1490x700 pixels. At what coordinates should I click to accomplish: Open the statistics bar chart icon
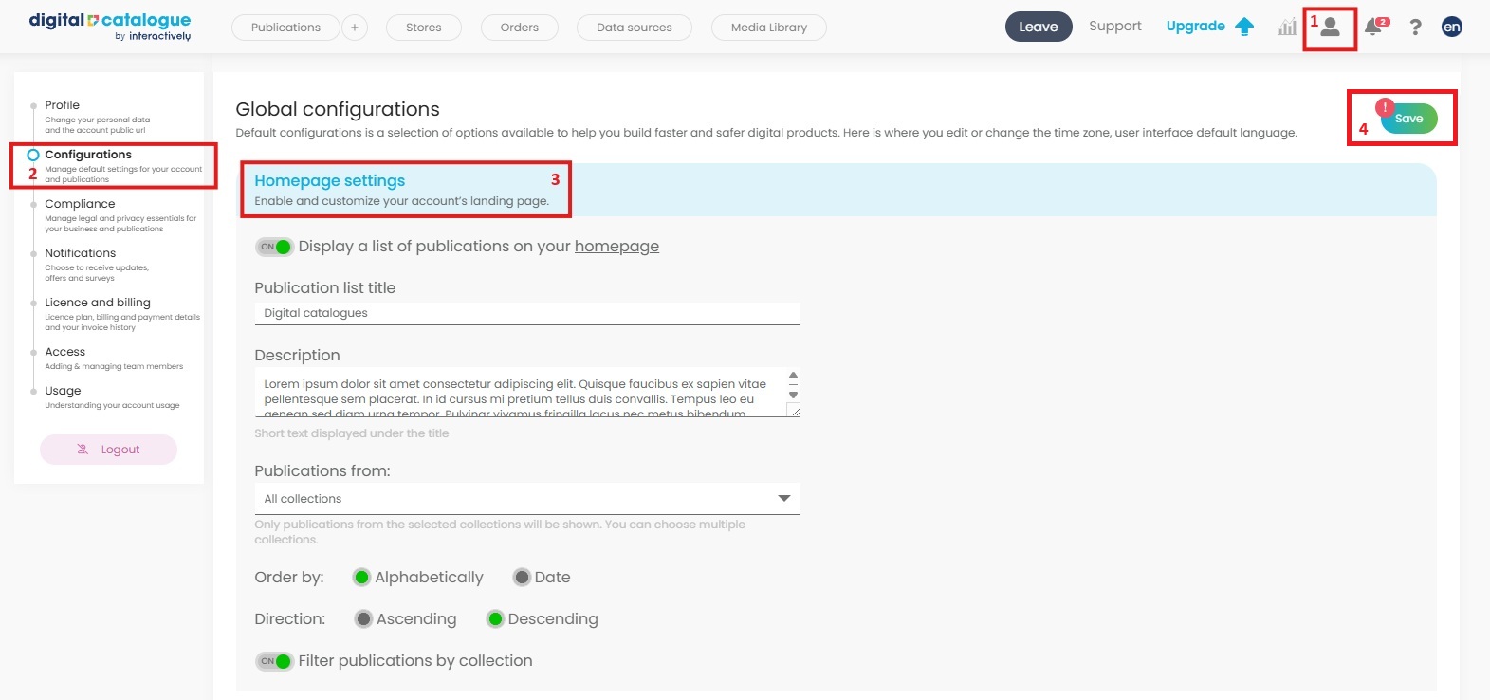(x=1287, y=28)
